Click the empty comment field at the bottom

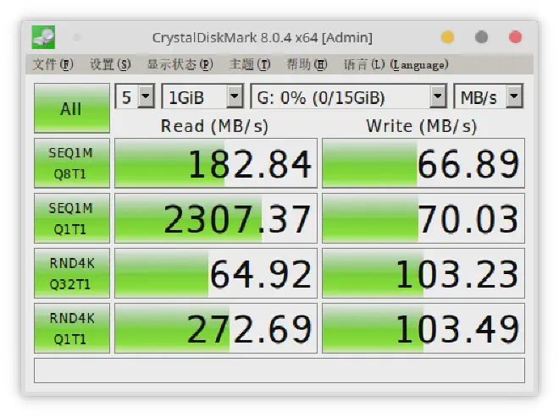point(279,370)
